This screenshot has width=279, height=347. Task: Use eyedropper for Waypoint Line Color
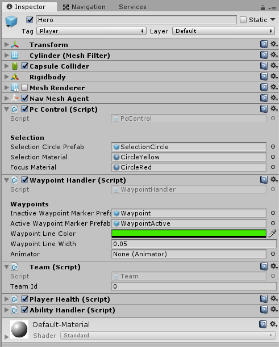coord(272,233)
